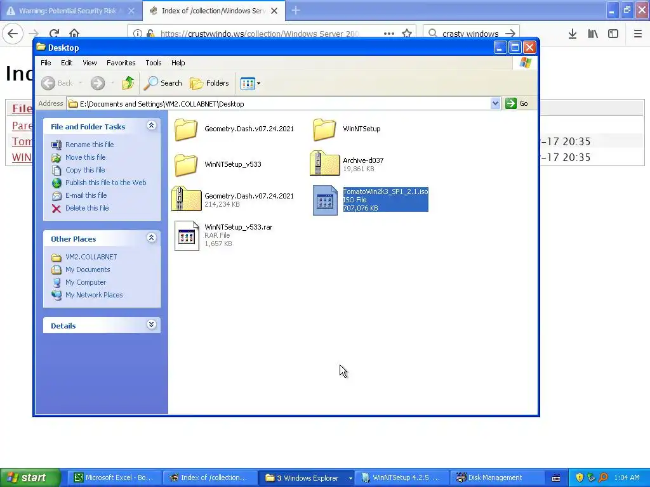Open the page actions three-dots menu

pos(389,34)
